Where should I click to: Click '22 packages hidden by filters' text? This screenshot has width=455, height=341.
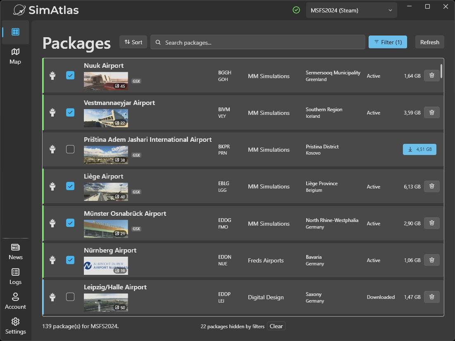tap(232, 327)
